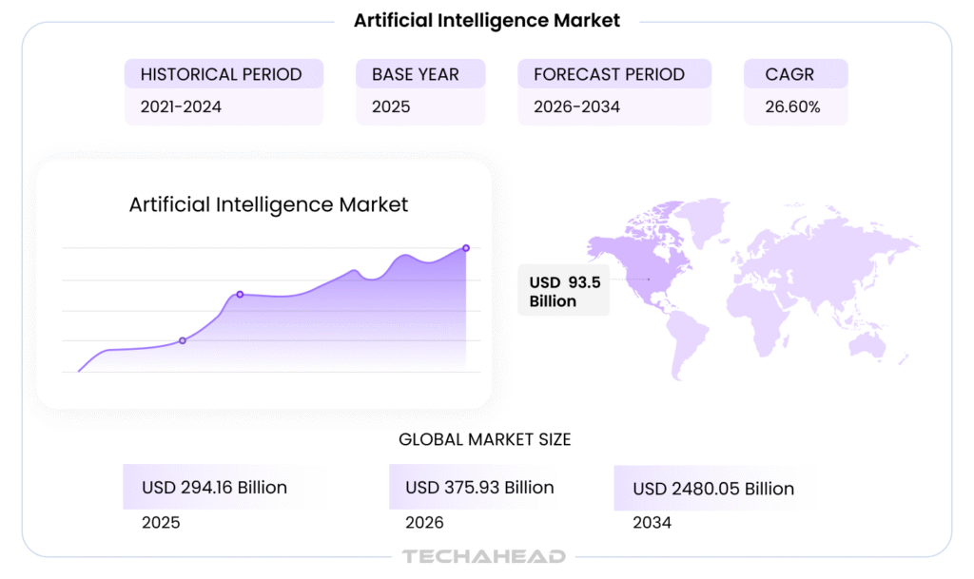Screen dimensions: 974x579
Task: Click the 26.60% CAGR value
Action: click(x=792, y=106)
